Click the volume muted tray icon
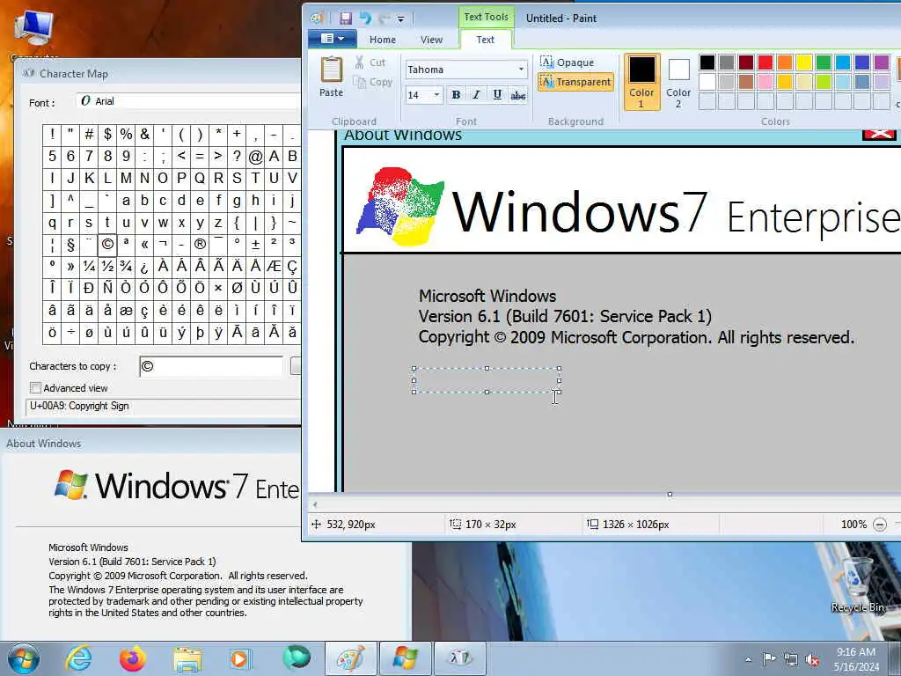The width and height of the screenshot is (901, 676). tap(812, 659)
